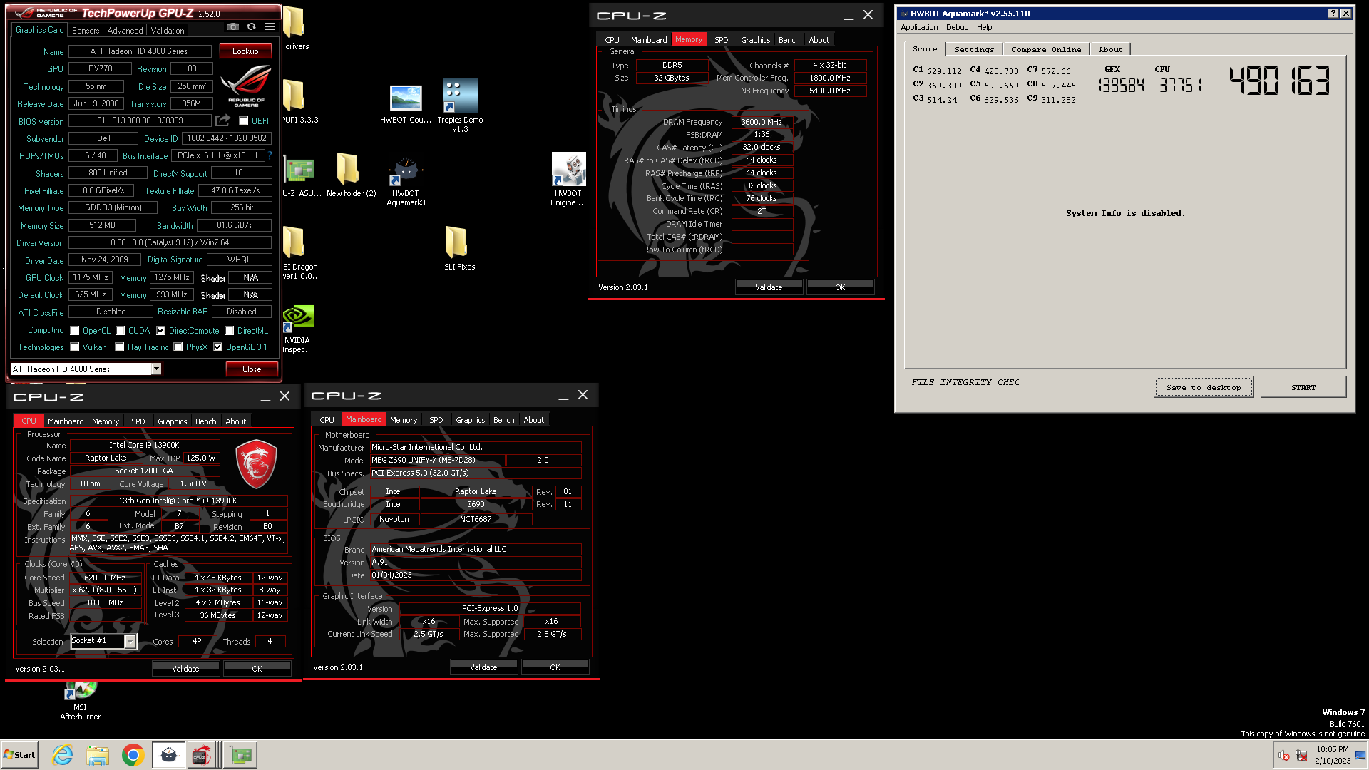Screen dimensions: 1369x770
Task: Switch to Advanced tab in GPU-Z
Action: coord(125,31)
